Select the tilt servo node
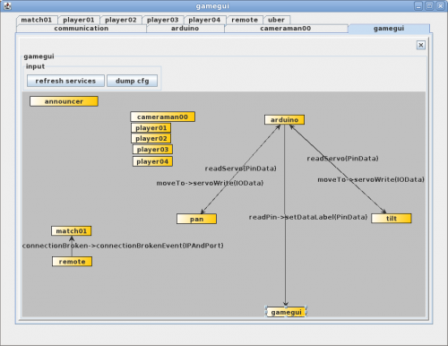448x346 pixels. [x=392, y=219]
